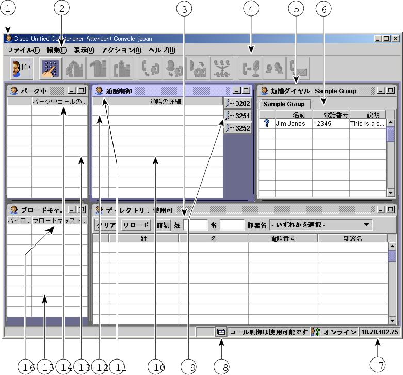This screenshot has width=403, height=375.
Task: Open the アクション(A) menu
Action: [121, 50]
